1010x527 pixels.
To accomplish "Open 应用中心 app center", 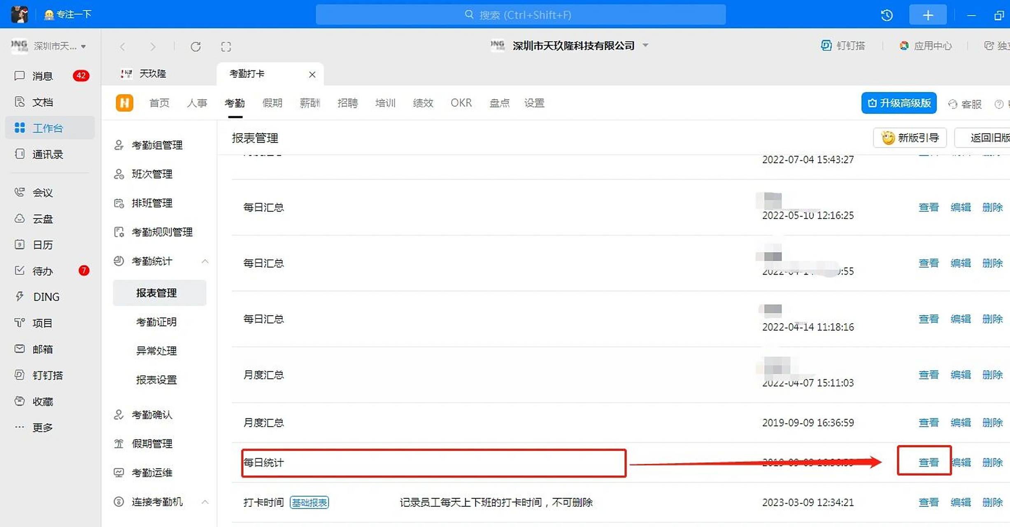I will tap(926, 46).
